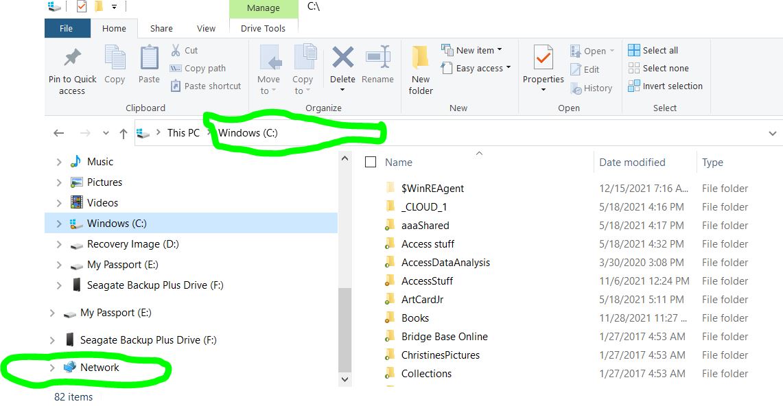Click navigation pane scroll down arrow
The image size is (783, 406).
click(344, 379)
